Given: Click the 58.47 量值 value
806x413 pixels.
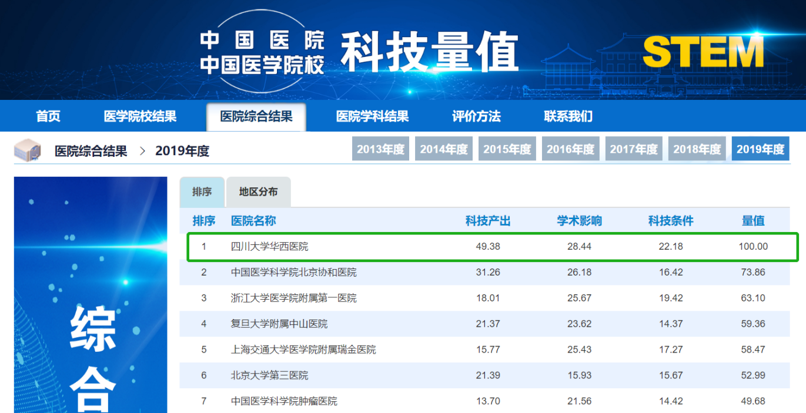Looking at the screenshot, I should (x=753, y=350).
